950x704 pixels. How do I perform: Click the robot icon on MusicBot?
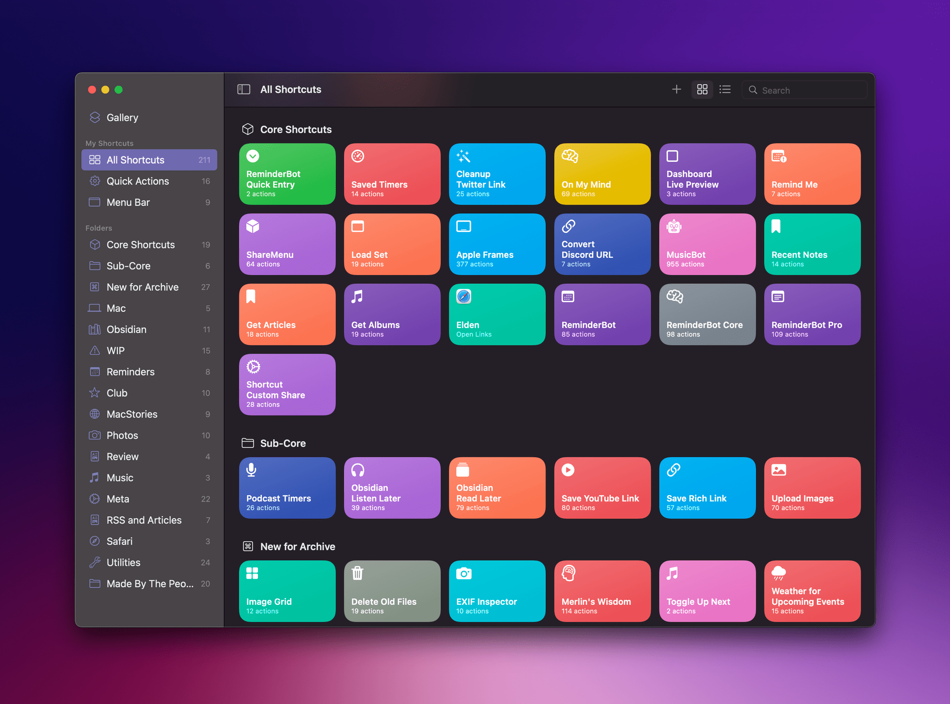point(674,226)
